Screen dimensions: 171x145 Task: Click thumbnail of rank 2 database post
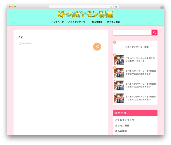click(119, 60)
